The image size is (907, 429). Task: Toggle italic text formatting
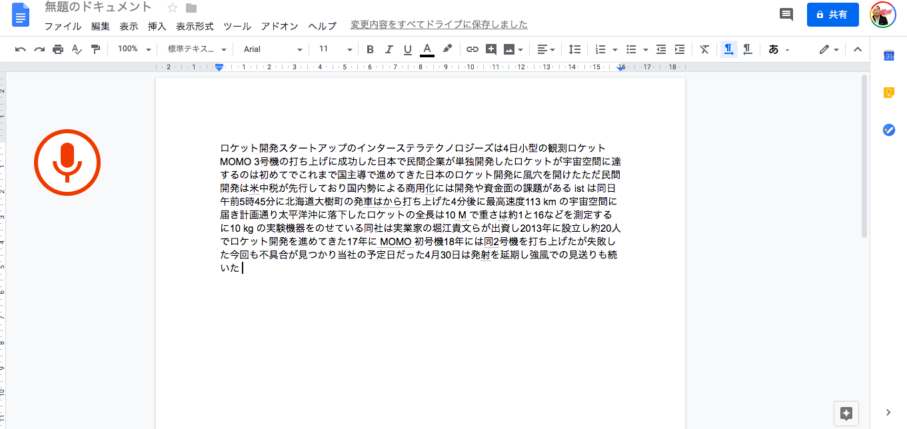point(389,49)
